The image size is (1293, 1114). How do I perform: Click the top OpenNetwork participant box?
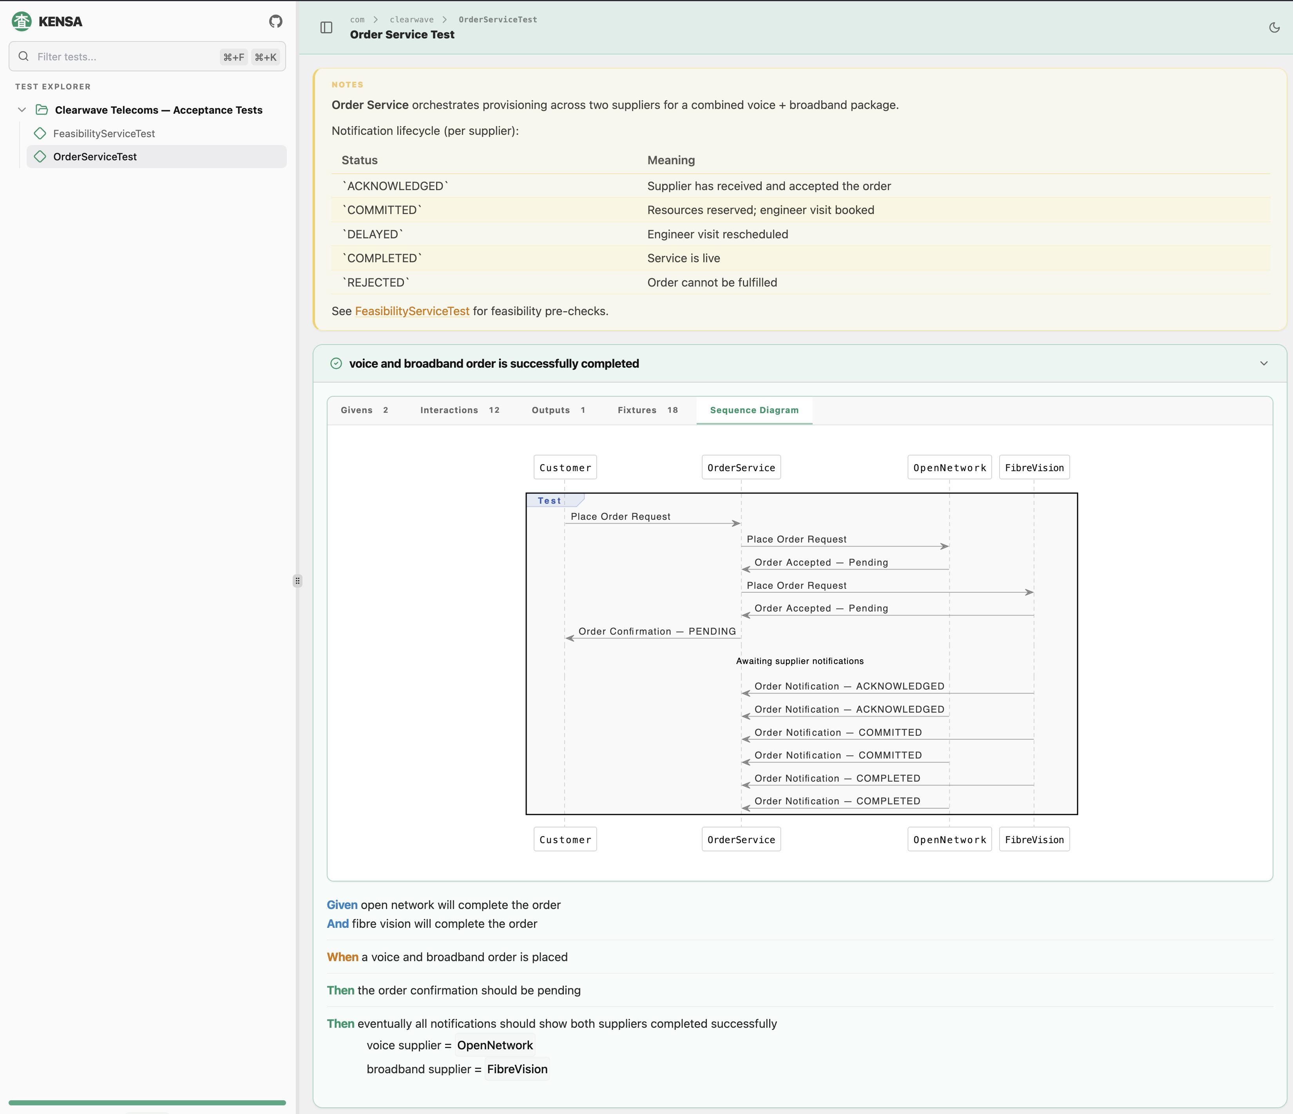(950, 467)
